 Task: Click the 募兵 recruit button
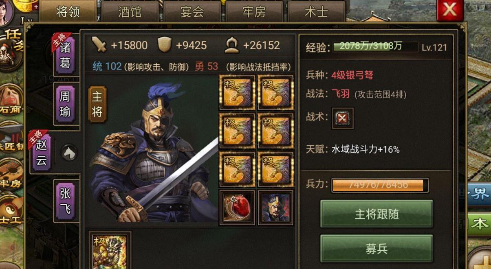(x=377, y=249)
